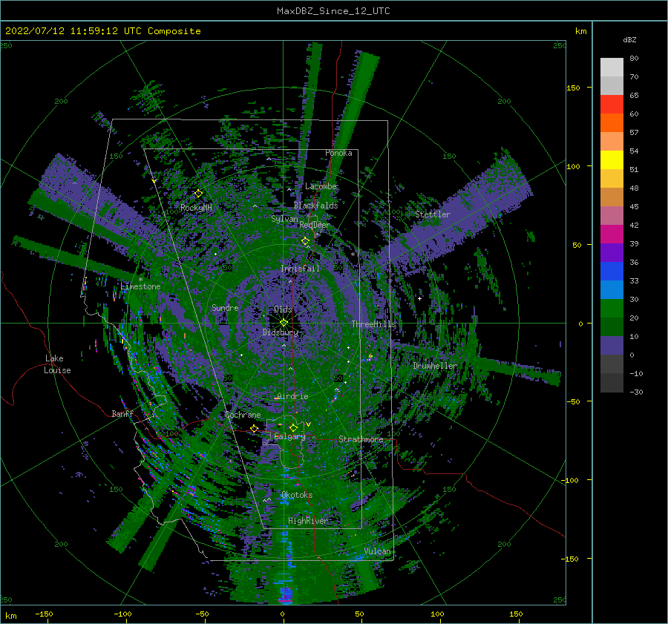Image resolution: width=668 pixels, height=624 pixels.
Task: Click the RedDeer label
Action: point(315,225)
